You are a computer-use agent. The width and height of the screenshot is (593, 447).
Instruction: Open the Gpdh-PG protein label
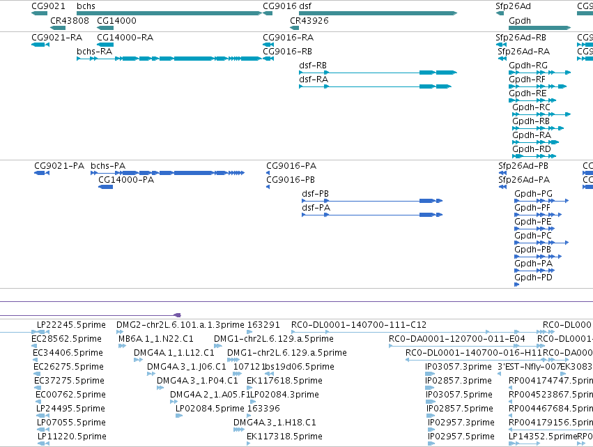(x=533, y=194)
